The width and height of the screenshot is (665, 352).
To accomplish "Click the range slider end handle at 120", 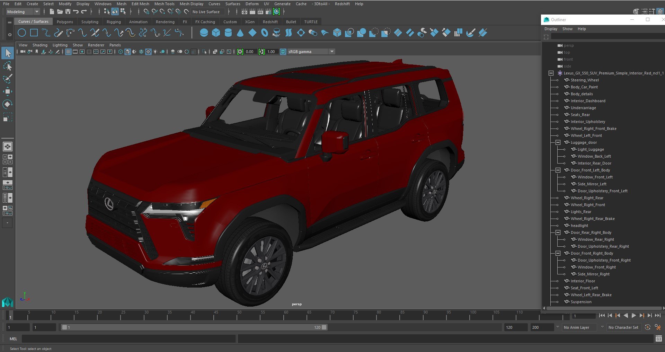I will click(x=324, y=327).
